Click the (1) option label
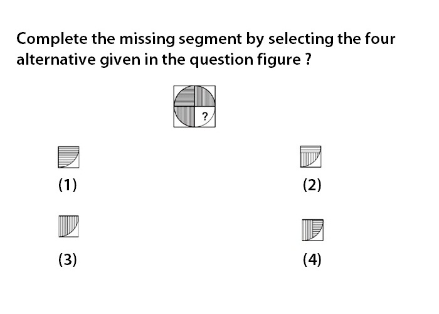This screenshot has width=439, height=314. (x=68, y=185)
